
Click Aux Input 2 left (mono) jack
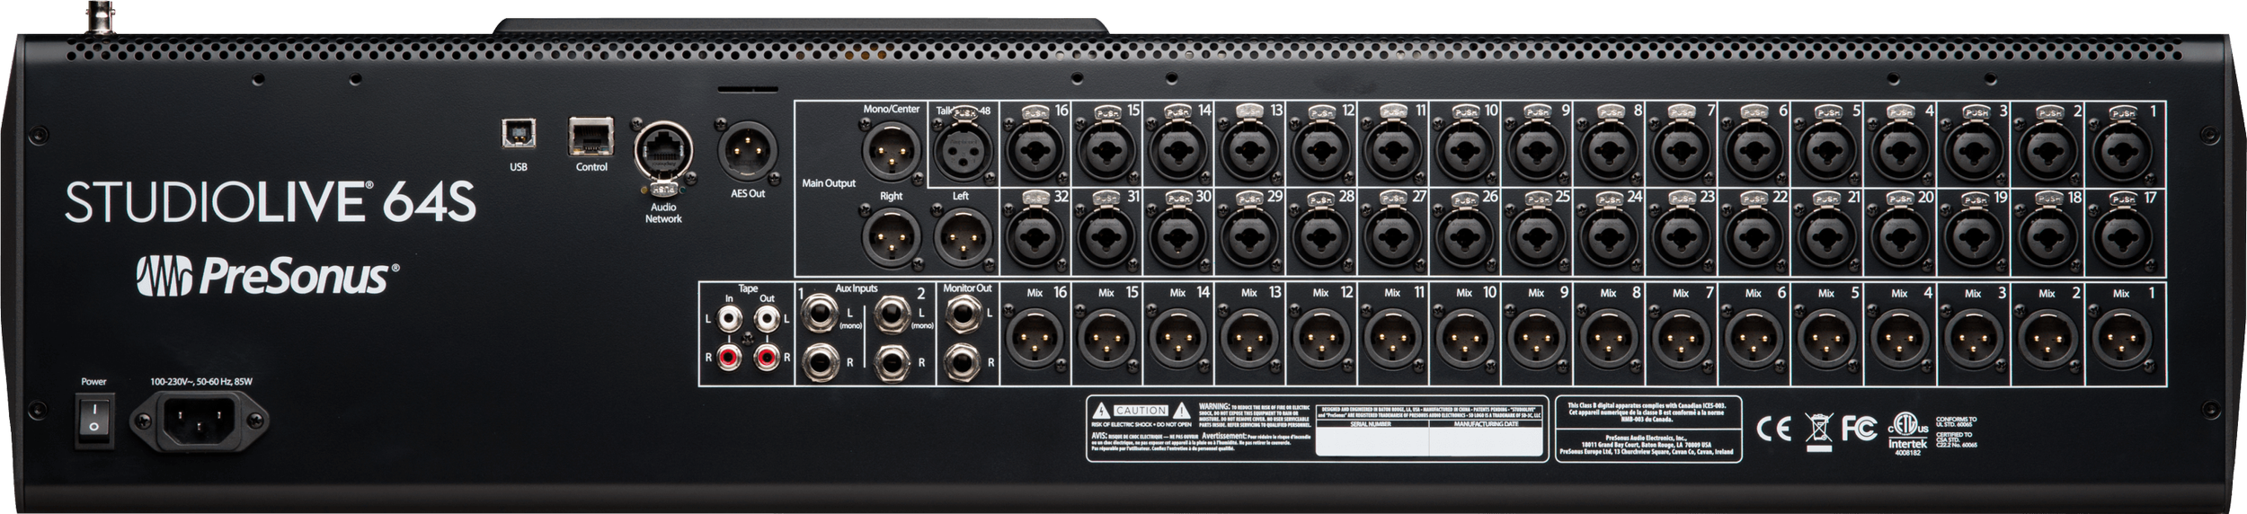coord(893,316)
